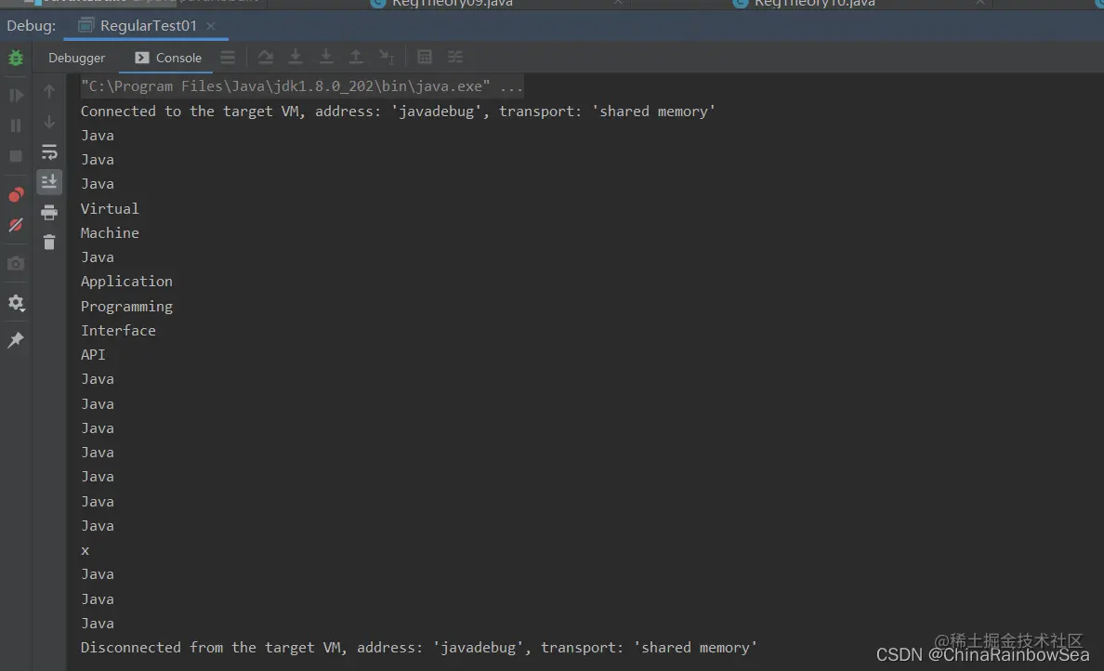This screenshot has width=1104, height=671.
Task: Click the Step Over icon
Action: point(266,57)
